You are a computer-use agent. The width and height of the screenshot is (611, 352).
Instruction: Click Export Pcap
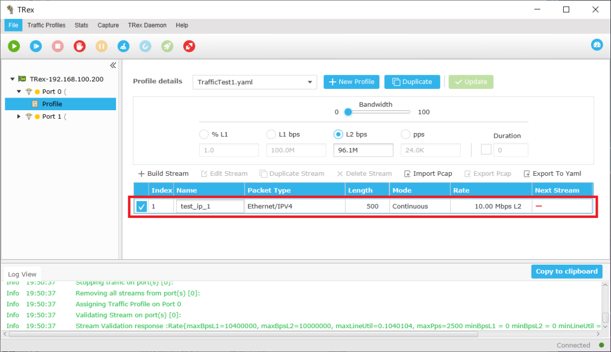[x=487, y=174]
